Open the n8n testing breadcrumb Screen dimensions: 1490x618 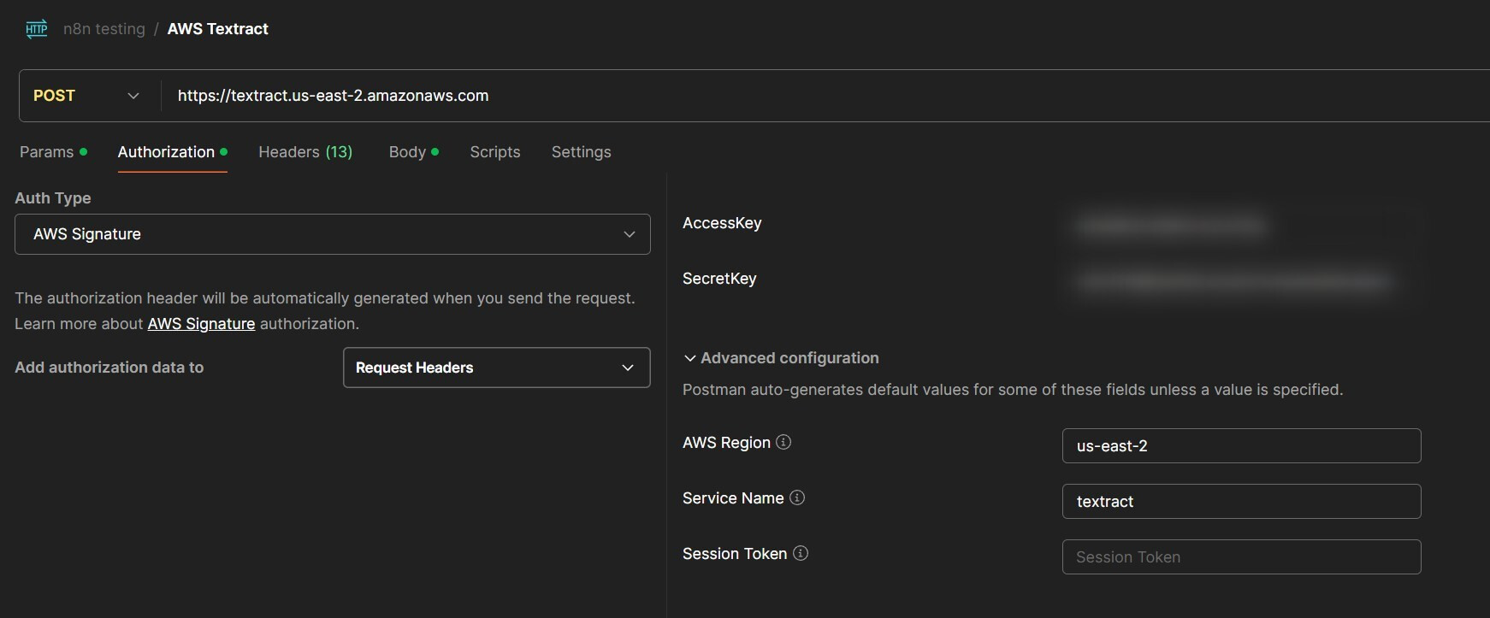[104, 29]
